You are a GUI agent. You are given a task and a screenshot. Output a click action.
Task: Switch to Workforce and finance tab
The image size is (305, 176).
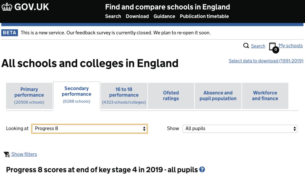pos(265,96)
